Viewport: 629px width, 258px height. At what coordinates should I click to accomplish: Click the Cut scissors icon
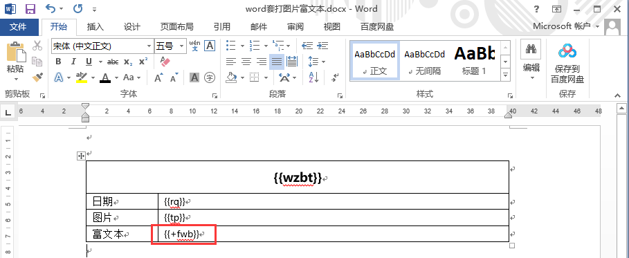point(37,46)
